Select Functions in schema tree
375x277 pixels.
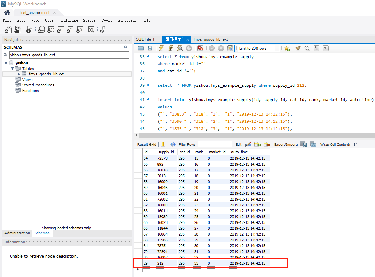pos(31,91)
